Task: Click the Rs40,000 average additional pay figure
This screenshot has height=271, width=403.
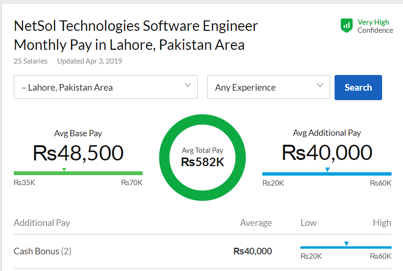Action: (327, 153)
